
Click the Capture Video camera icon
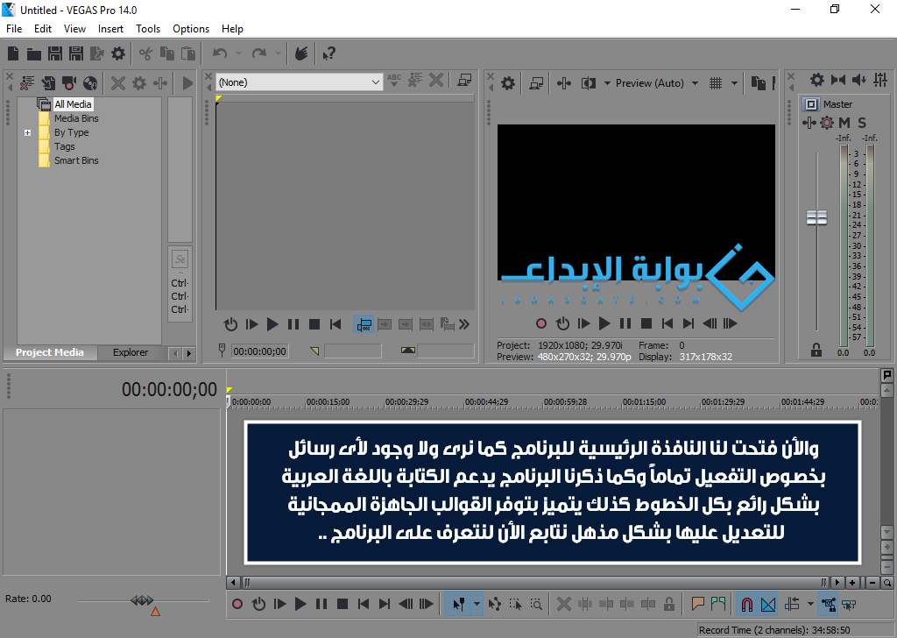[69, 83]
